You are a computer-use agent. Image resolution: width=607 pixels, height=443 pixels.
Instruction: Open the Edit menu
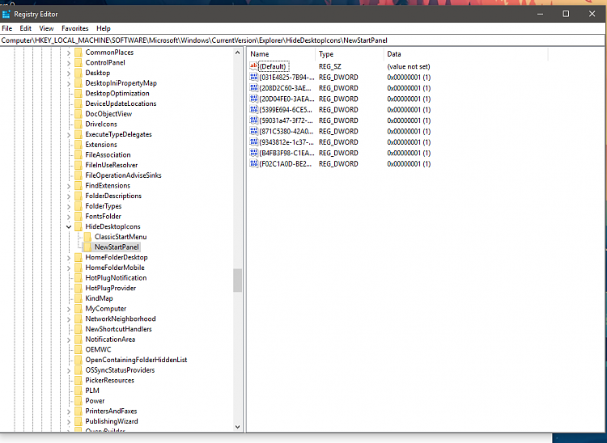pyautogui.click(x=26, y=28)
